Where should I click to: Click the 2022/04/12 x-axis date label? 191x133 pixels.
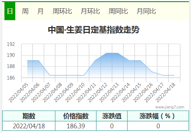tap(97, 93)
